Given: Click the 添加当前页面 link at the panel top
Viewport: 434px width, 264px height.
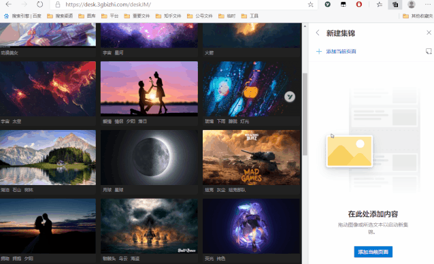Looking at the screenshot, I should point(341,52).
